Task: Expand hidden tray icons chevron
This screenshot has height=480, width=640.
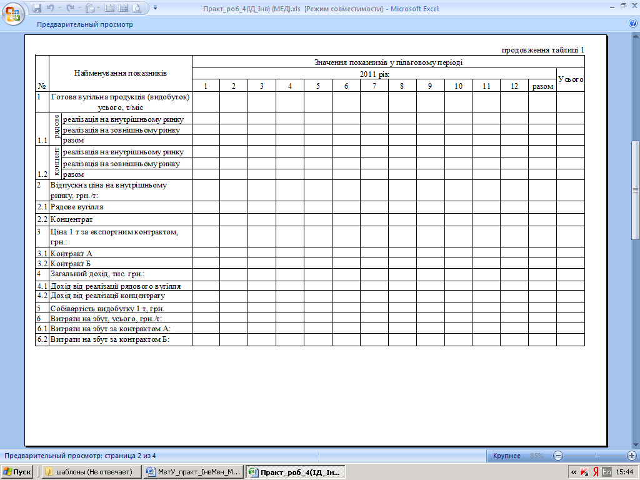Action: [x=574, y=472]
